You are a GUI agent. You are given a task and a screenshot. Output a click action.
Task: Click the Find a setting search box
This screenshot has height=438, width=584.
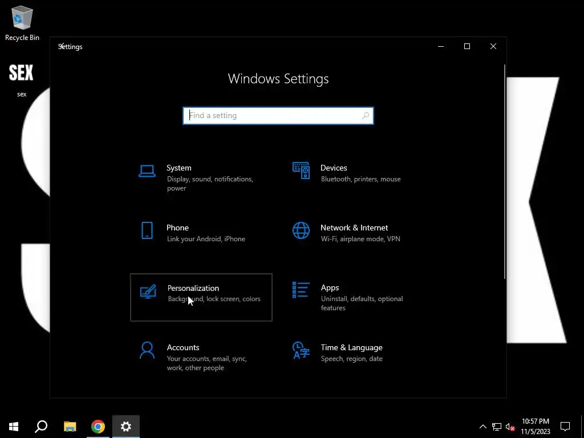[x=278, y=115]
